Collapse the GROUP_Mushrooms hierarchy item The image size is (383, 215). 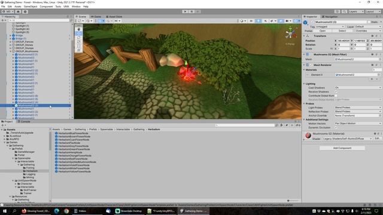(11, 51)
